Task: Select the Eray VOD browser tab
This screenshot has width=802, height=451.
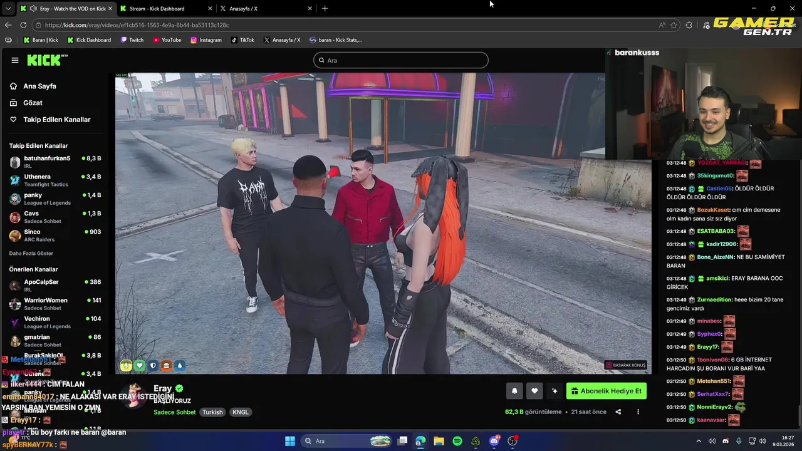Action: point(66,9)
